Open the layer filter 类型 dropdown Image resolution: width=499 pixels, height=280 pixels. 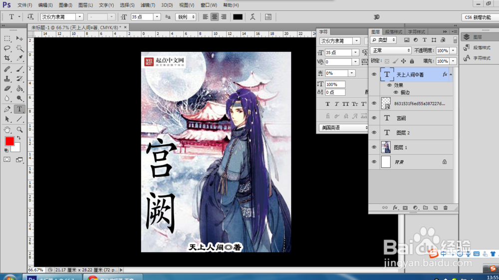click(383, 40)
